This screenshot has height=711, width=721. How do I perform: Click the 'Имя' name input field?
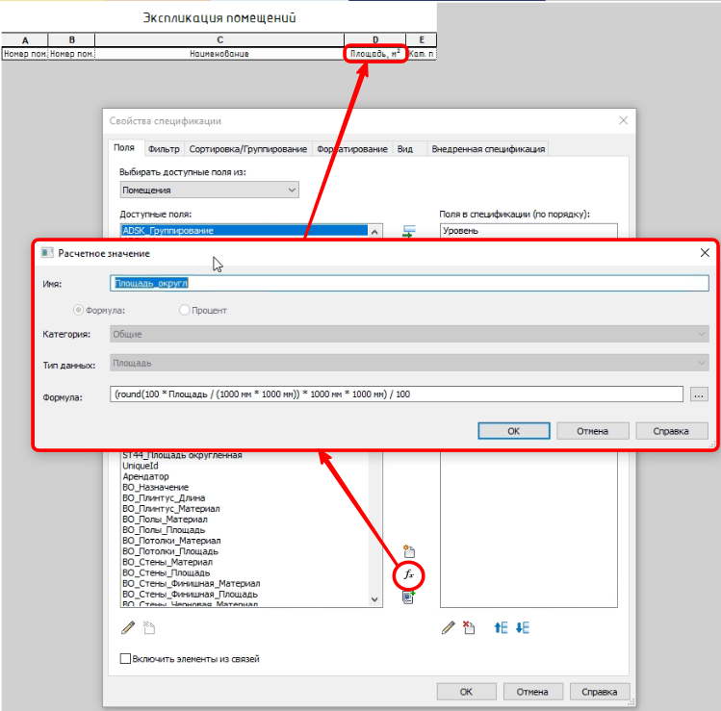click(x=409, y=284)
